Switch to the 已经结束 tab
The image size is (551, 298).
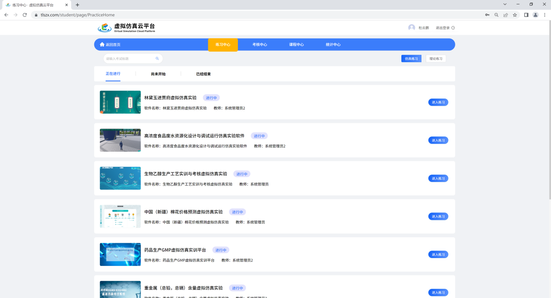tap(204, 74)
